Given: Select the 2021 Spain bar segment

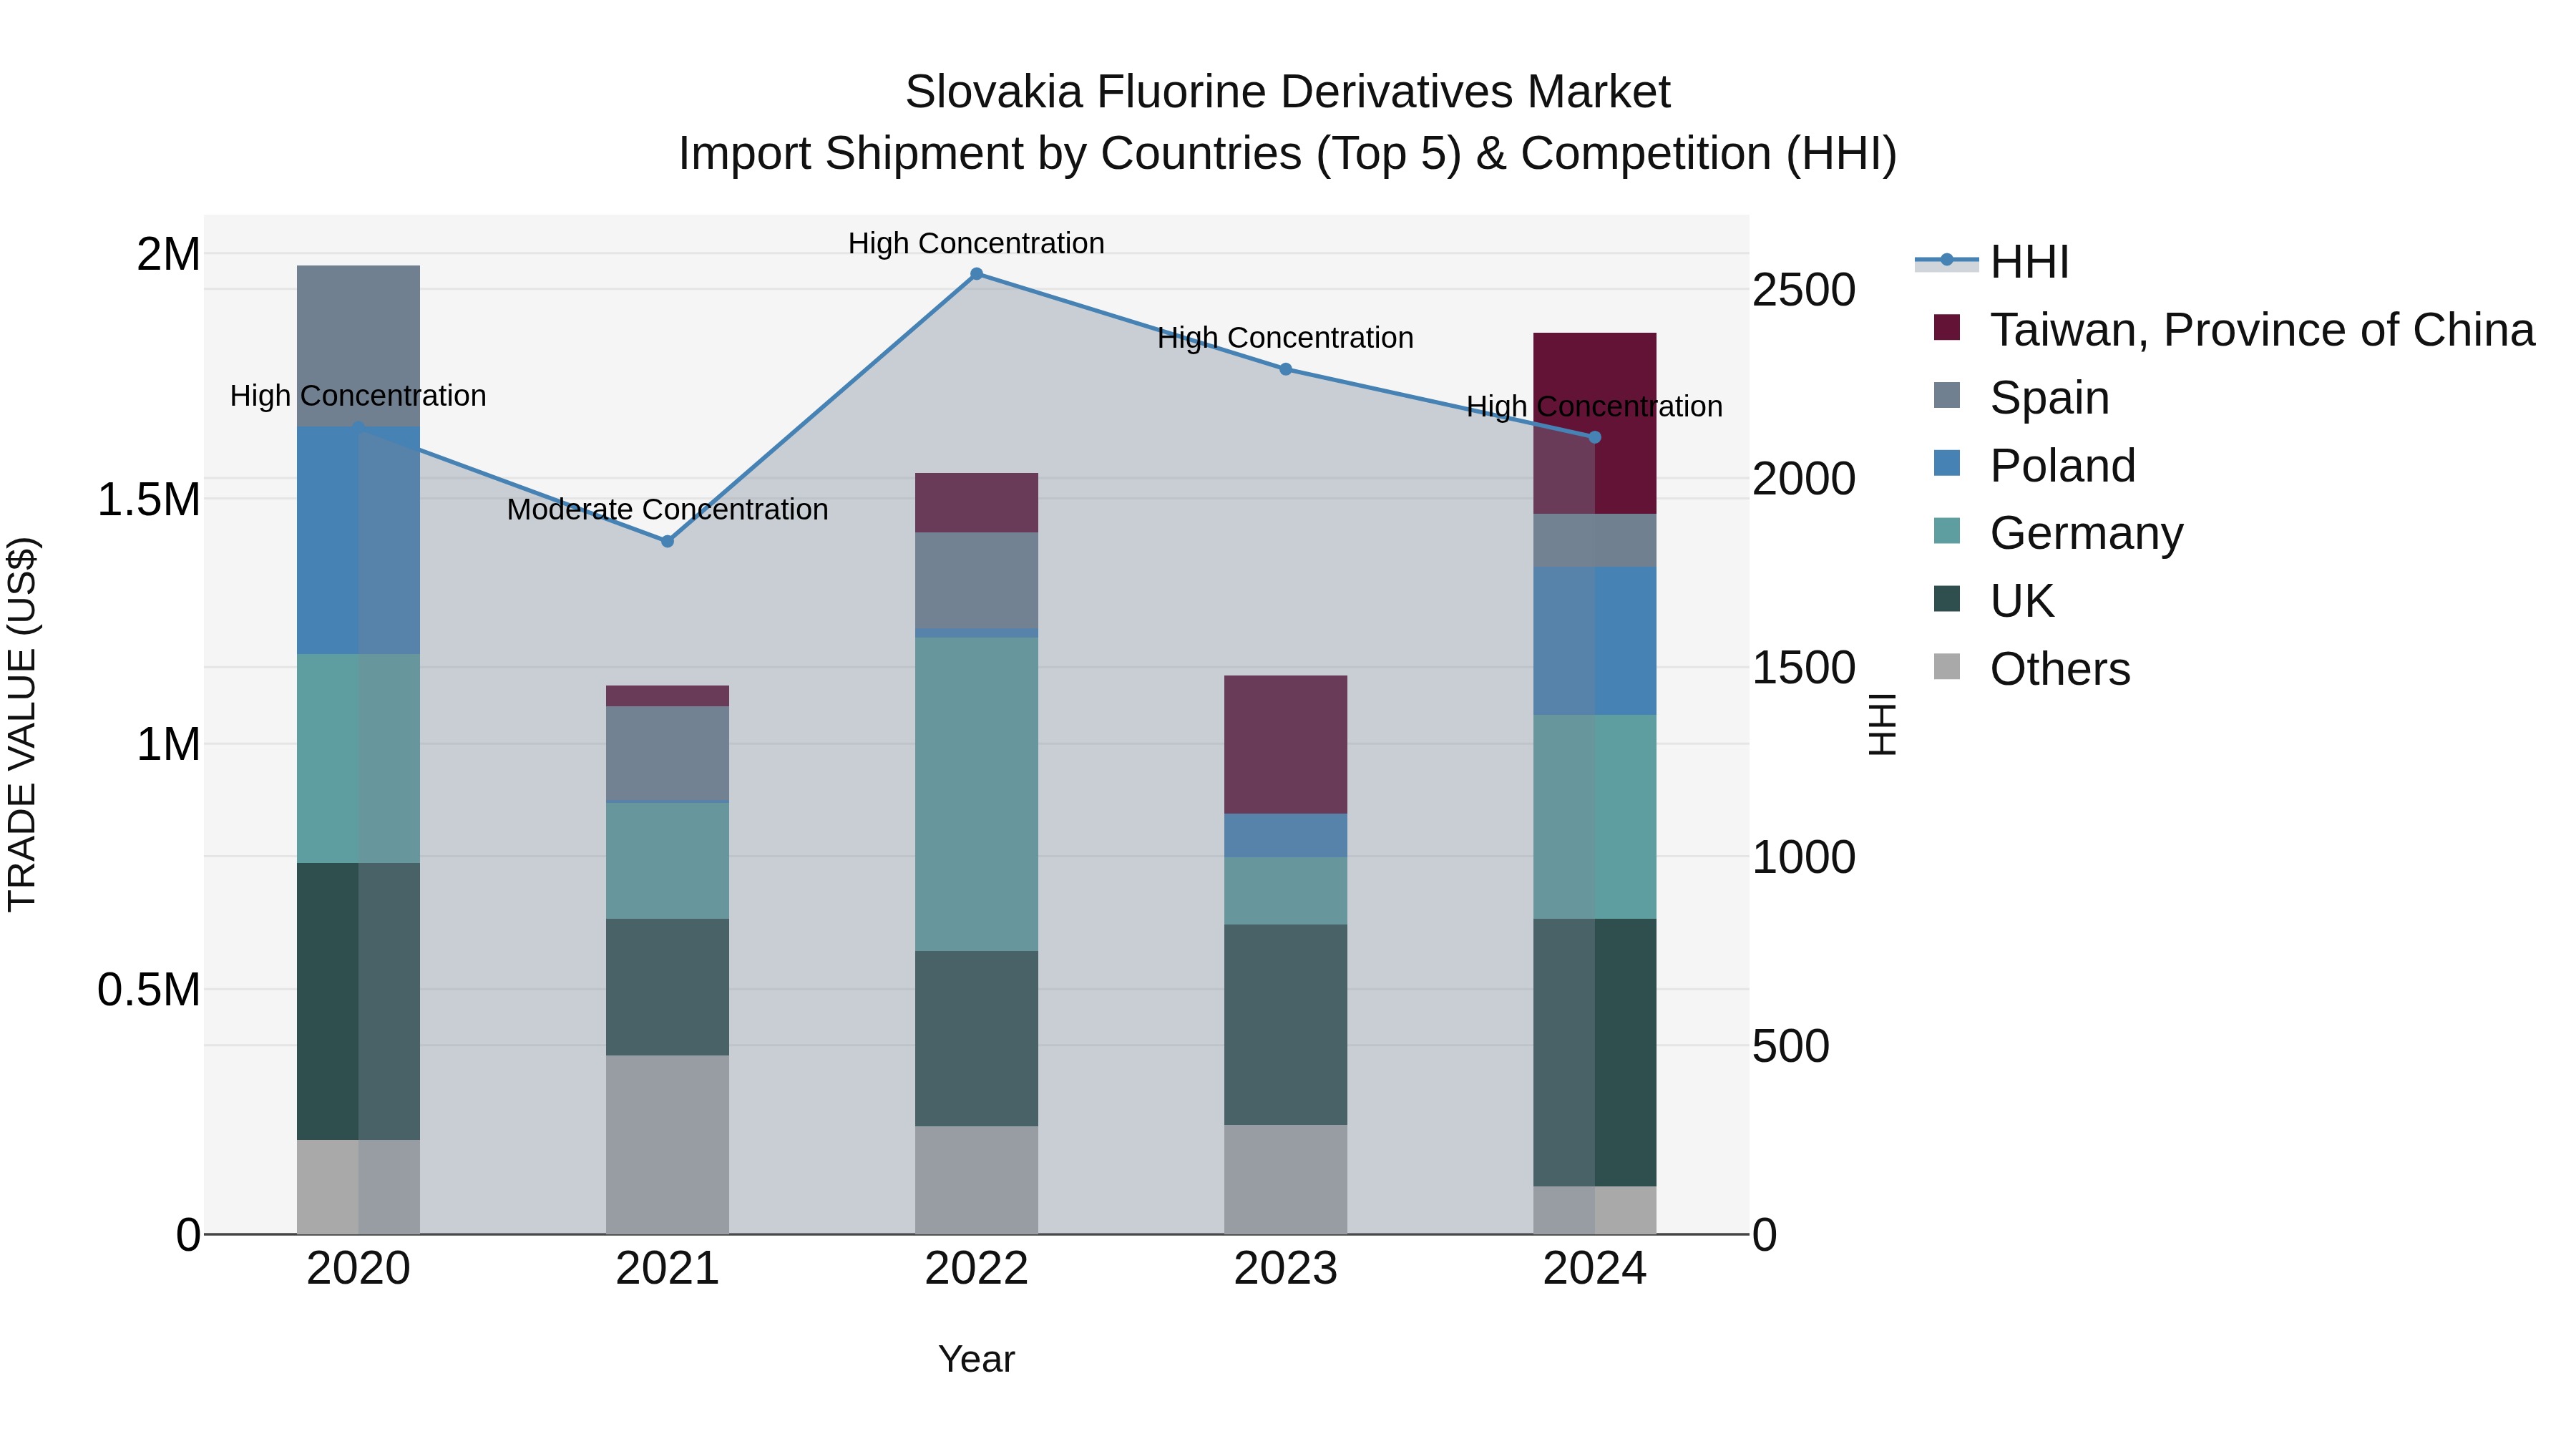Looking at the screenshot, I should tap(668, 754).
